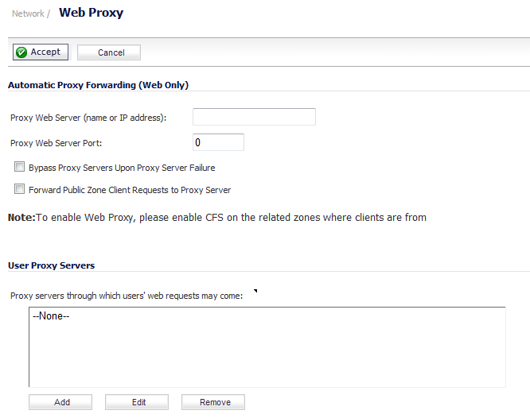
Task: Click the Automatic Proxy Forwarding section heading
Action: [x=99, y=85]
